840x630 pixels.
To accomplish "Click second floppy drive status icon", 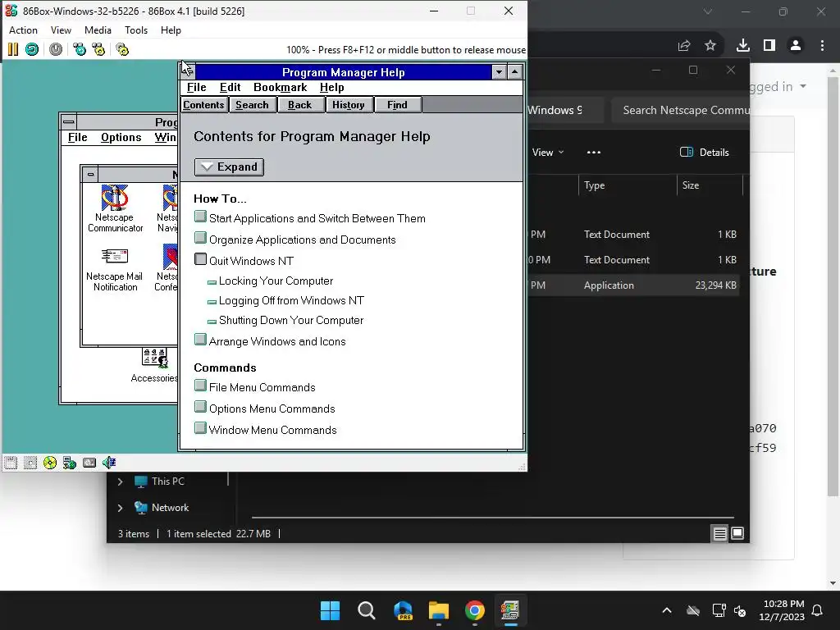I will (30, 463).
